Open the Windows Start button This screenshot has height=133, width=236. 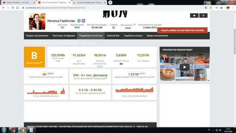coord(4,130)
